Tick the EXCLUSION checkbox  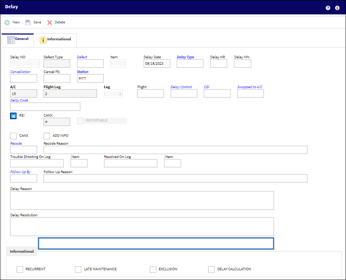[153, 270]
